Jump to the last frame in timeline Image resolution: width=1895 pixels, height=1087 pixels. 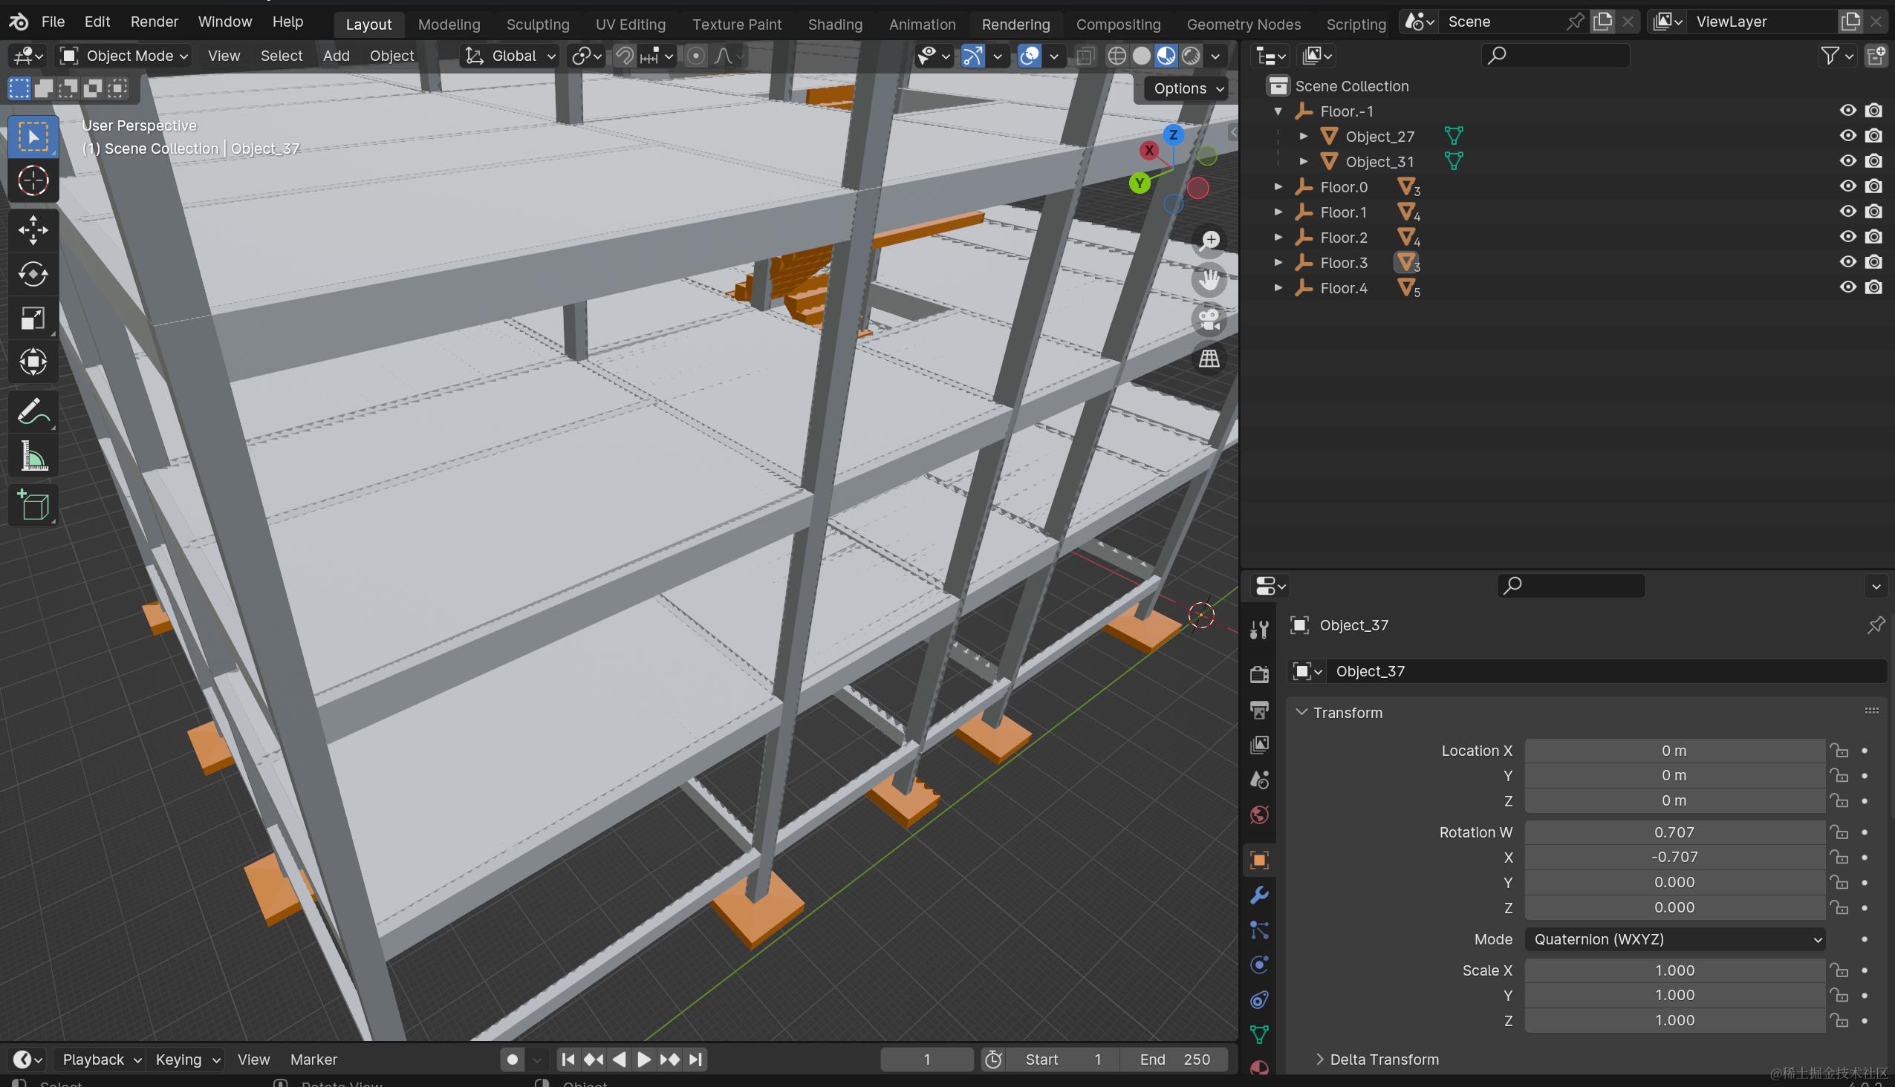tap(695, 1059)
